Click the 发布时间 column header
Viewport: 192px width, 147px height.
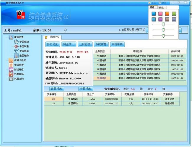point(177,51)
